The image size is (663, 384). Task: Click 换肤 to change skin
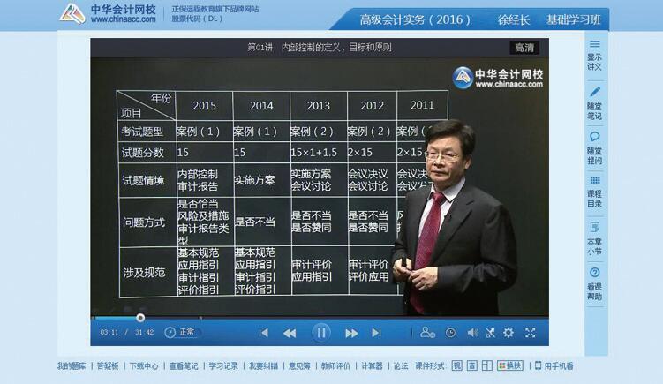pos(510,365)
